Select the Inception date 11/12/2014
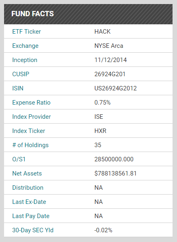The height and width of the screenshot is (242, 177). pos(110,60)
